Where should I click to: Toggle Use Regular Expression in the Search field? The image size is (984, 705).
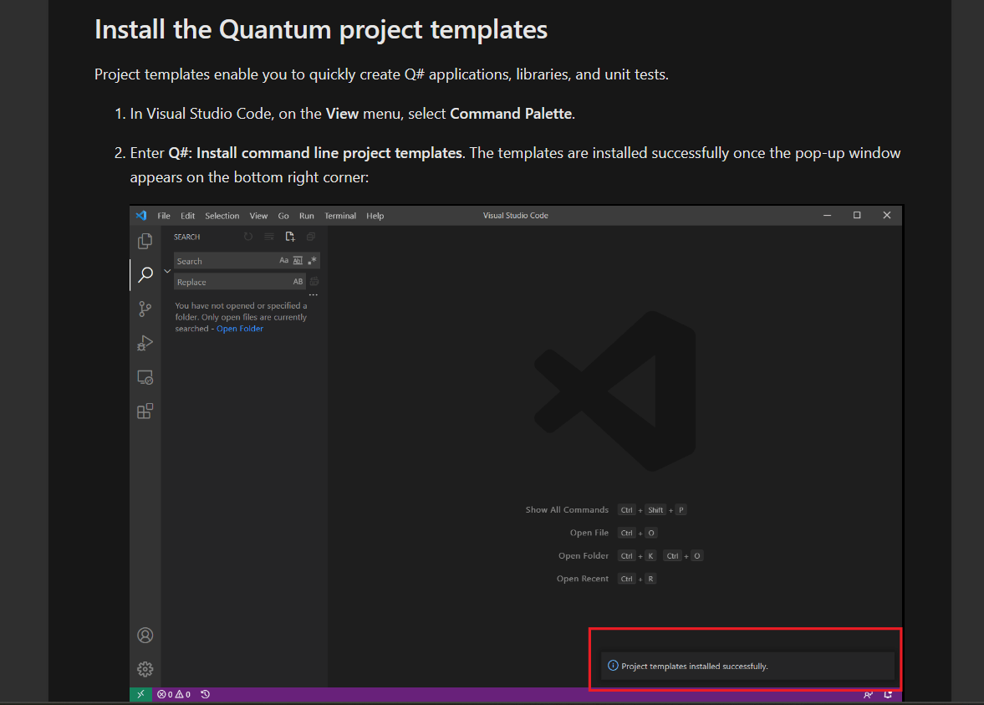312,261
